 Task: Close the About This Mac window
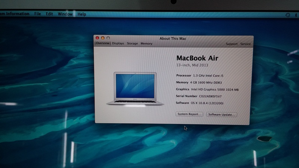click(97, 38)
